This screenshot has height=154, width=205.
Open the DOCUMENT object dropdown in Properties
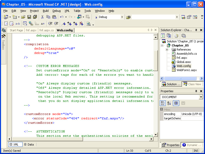click(201, 97)
